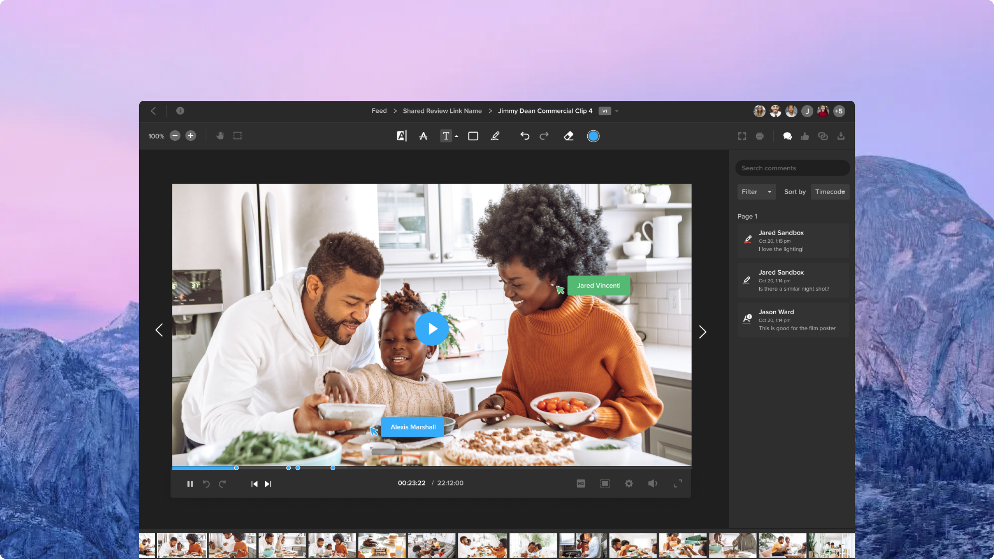Select the hand pan tool
Screen dimensions: 994x559
coord(220,136)
